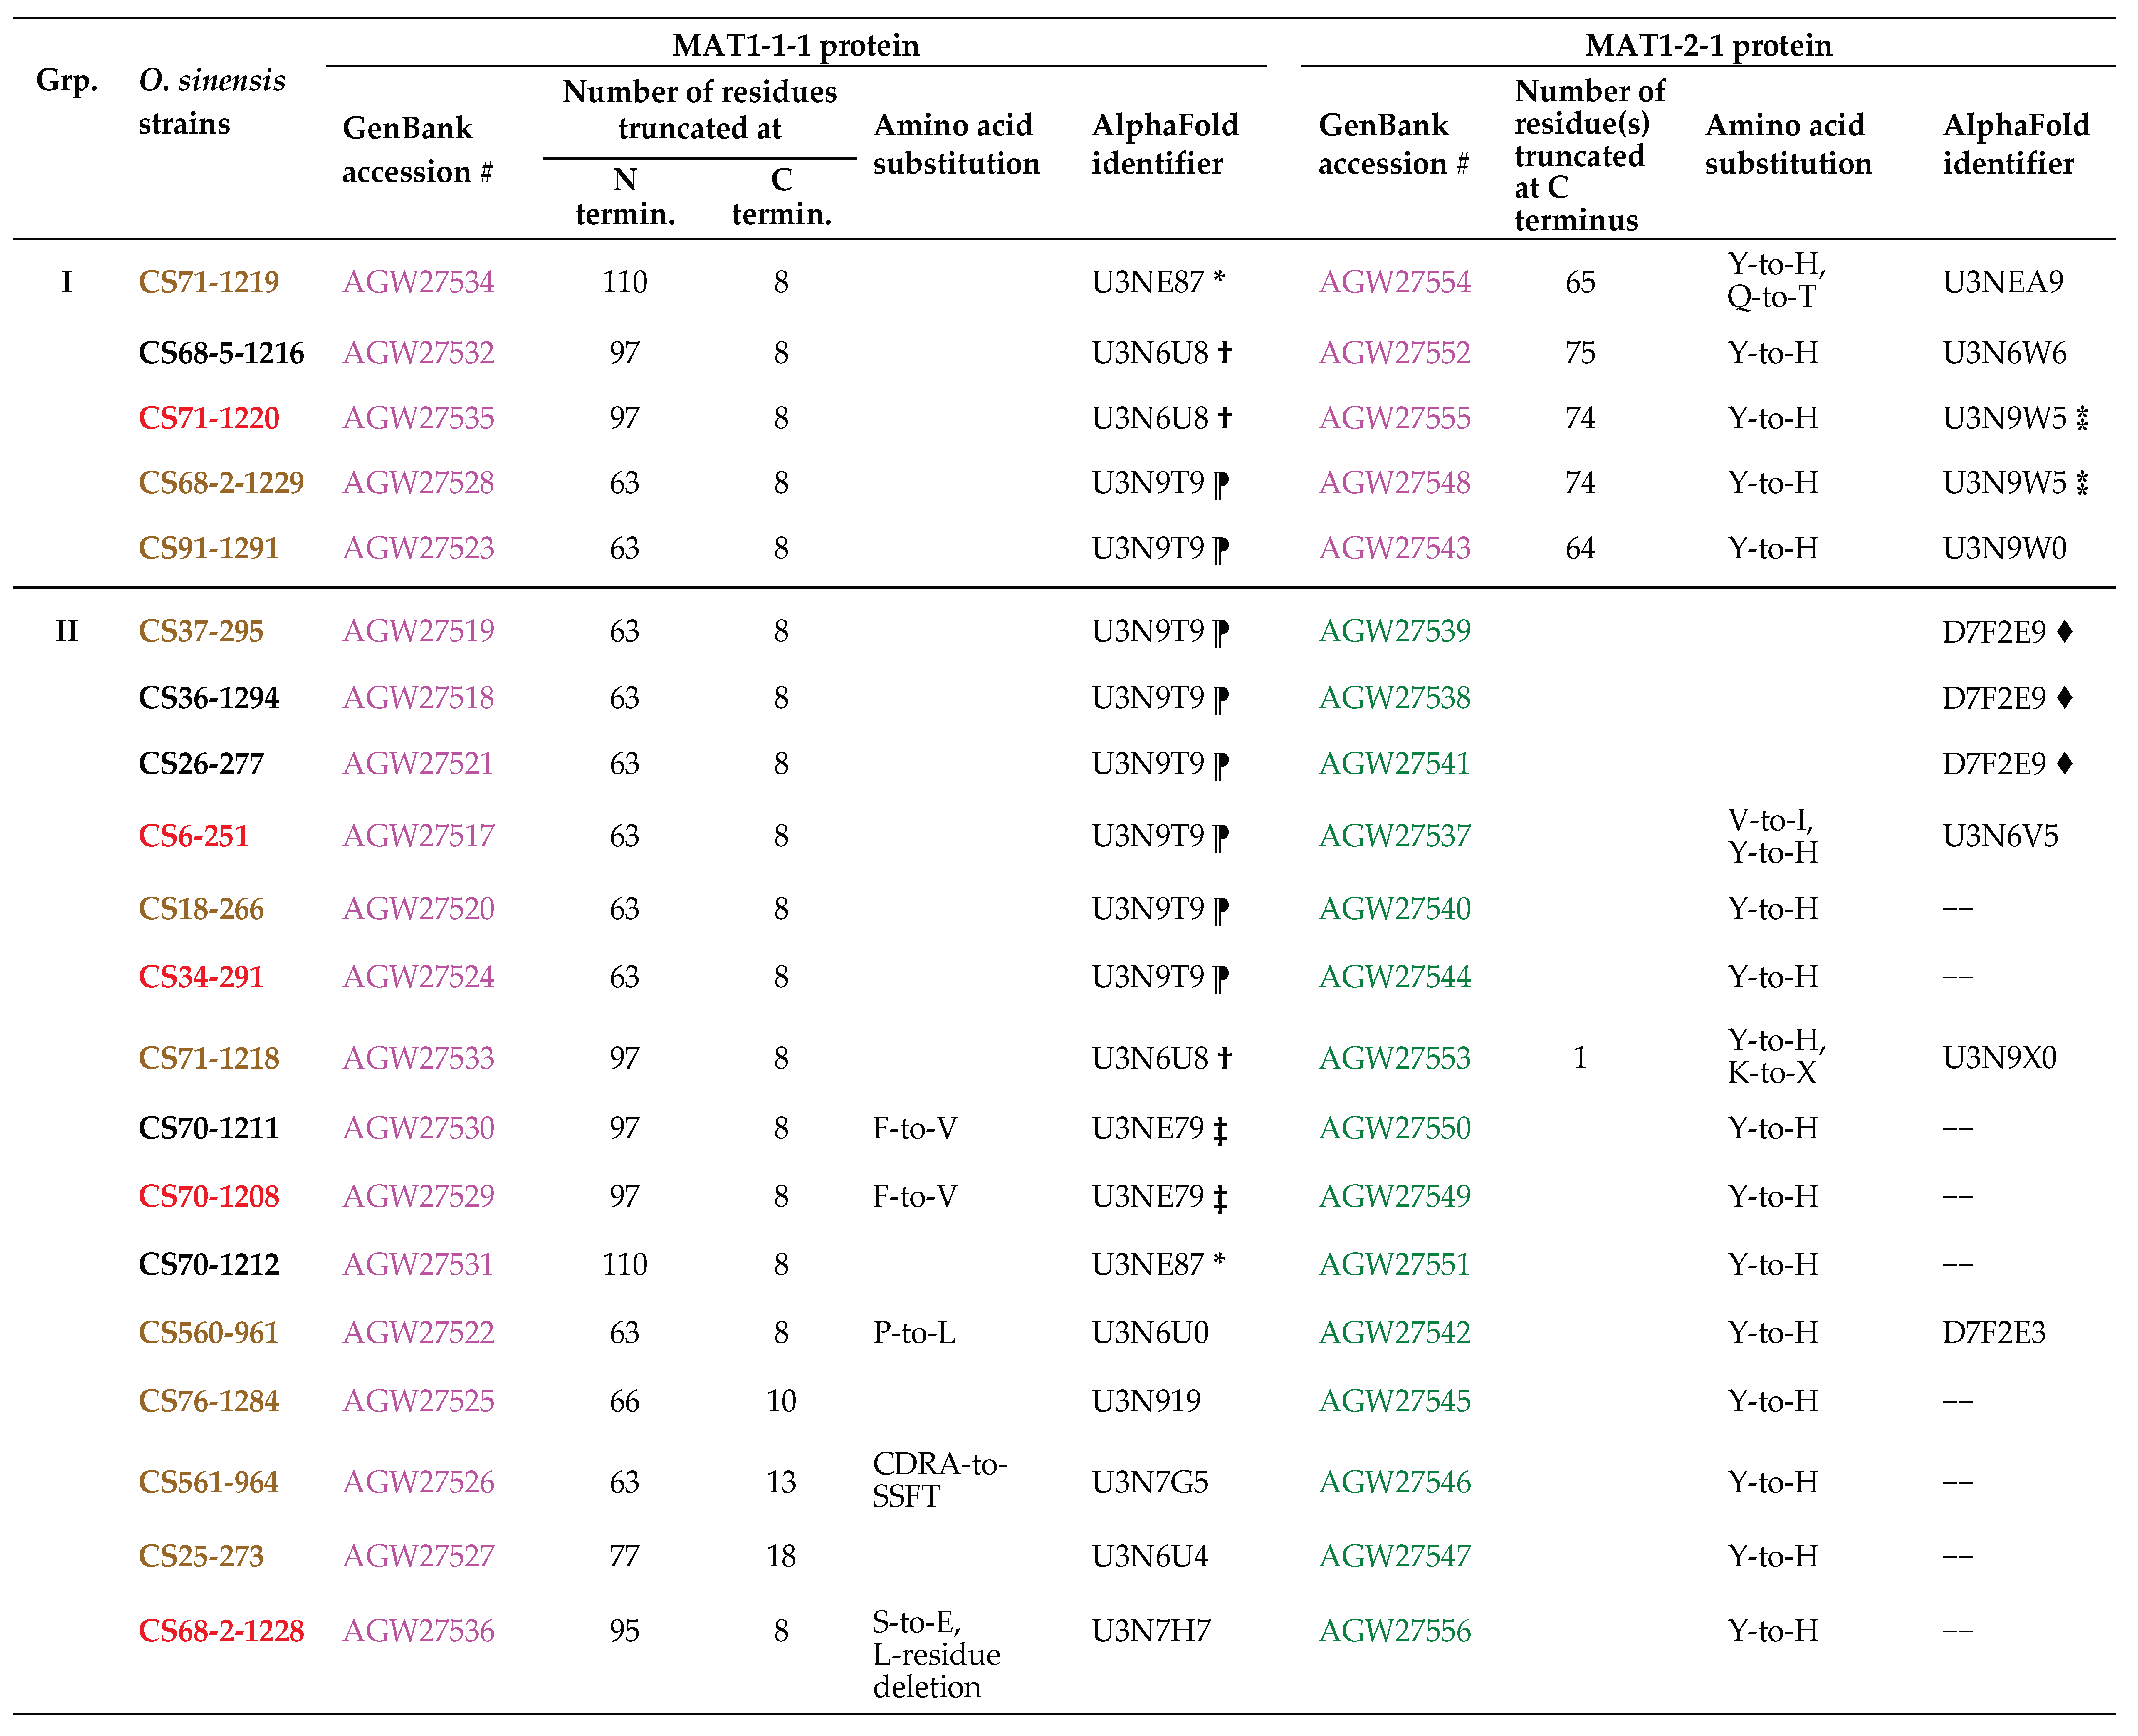Viewport: 2138px width, 1736px height.
Task: Click accession AGW27552
Action: point(1394,353)
